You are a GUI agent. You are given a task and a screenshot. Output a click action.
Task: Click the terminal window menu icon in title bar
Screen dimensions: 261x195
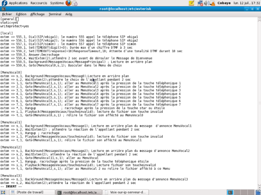[x=3, y=9]
